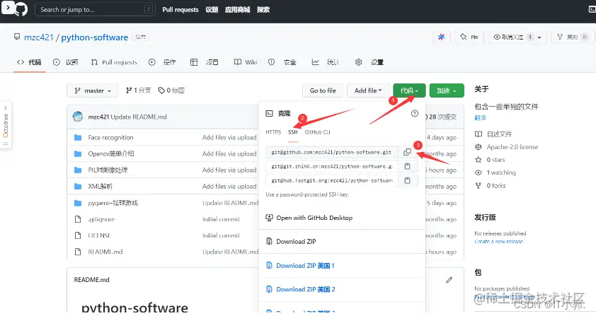Click the git@github.com clone URL field
This screenshot has height=316, width=596.
pyautogui.click(x=331, y=152)
